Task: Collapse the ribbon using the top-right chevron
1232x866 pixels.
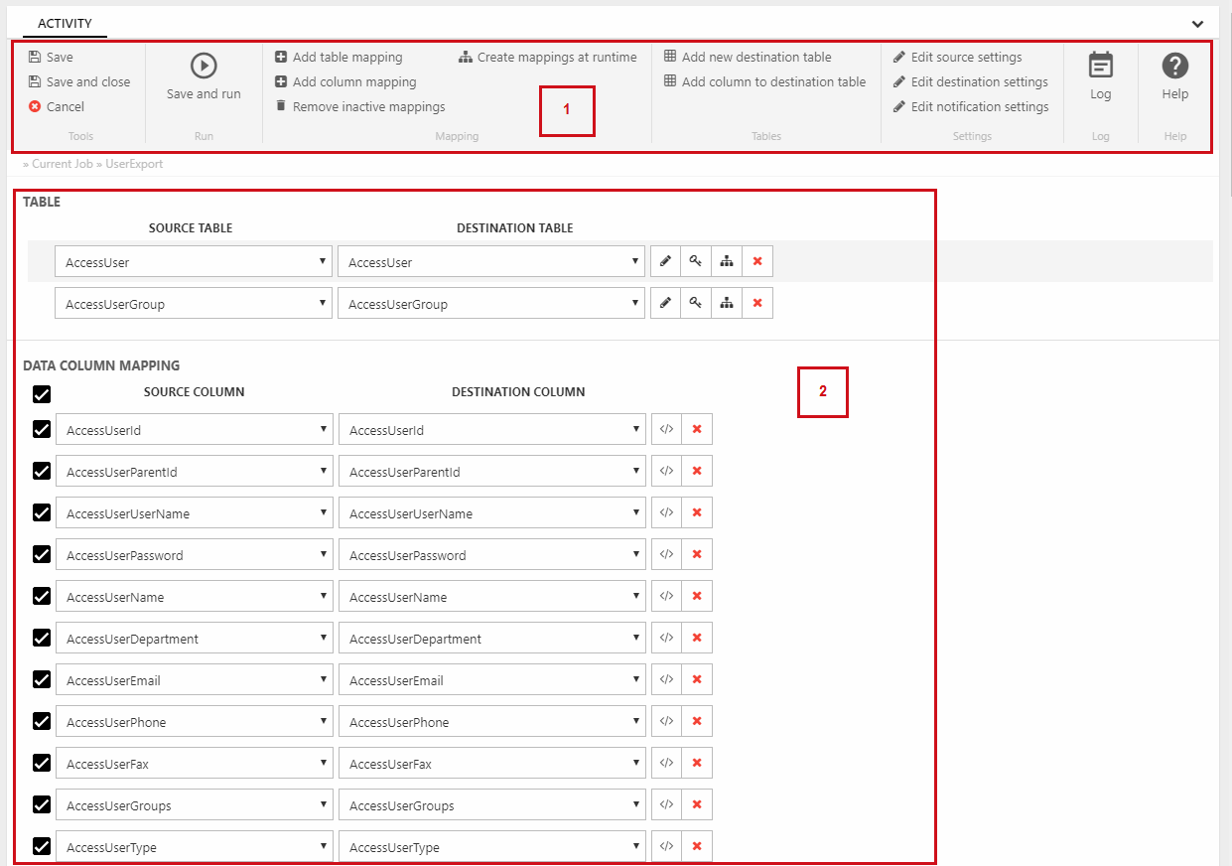Action: [x=1197, y=24]
